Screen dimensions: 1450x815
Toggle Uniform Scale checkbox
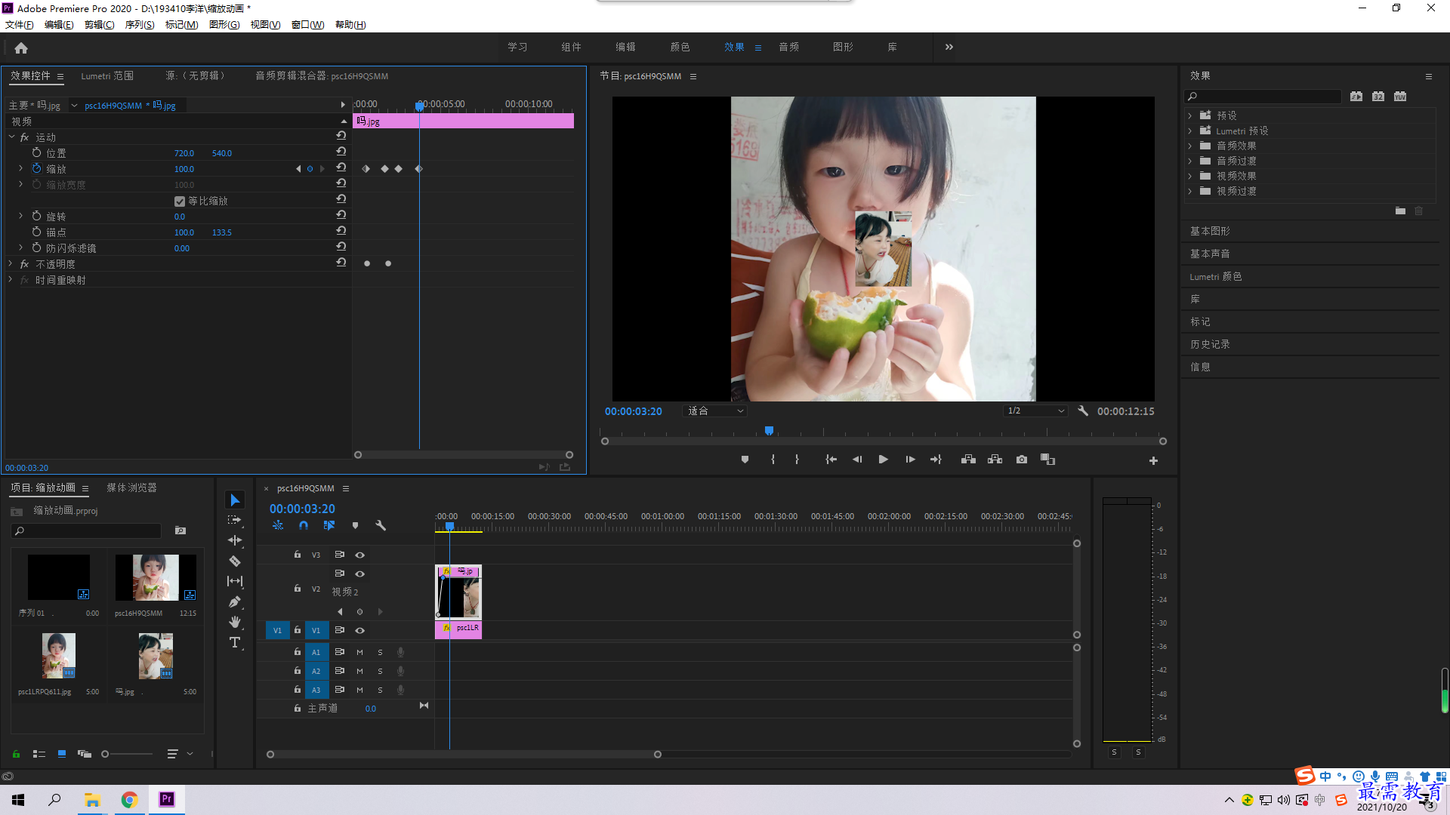click(x=180, y=201)
